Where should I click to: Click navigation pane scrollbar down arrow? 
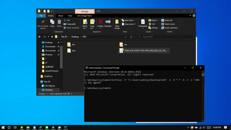61,90
